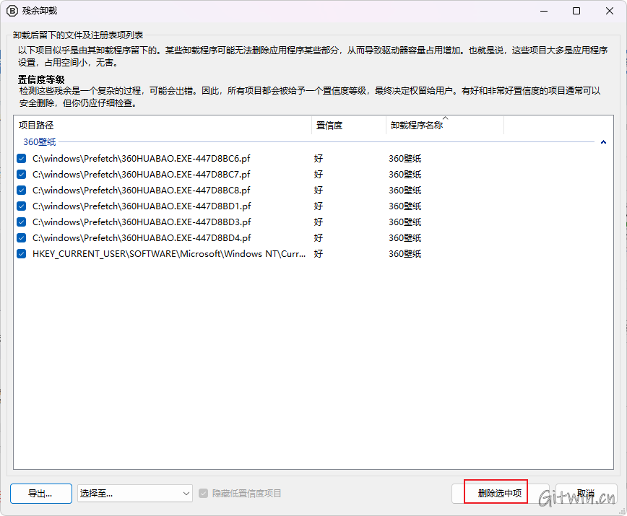
Task: Deselect the 360HUABAO.EXE-447D8BD3.pf entry checkbox
Action: (22, 222)
